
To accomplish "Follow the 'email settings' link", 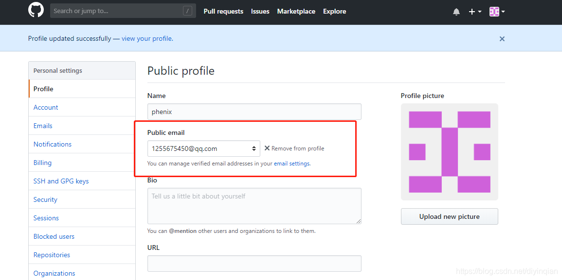I will tap(292, 164).
